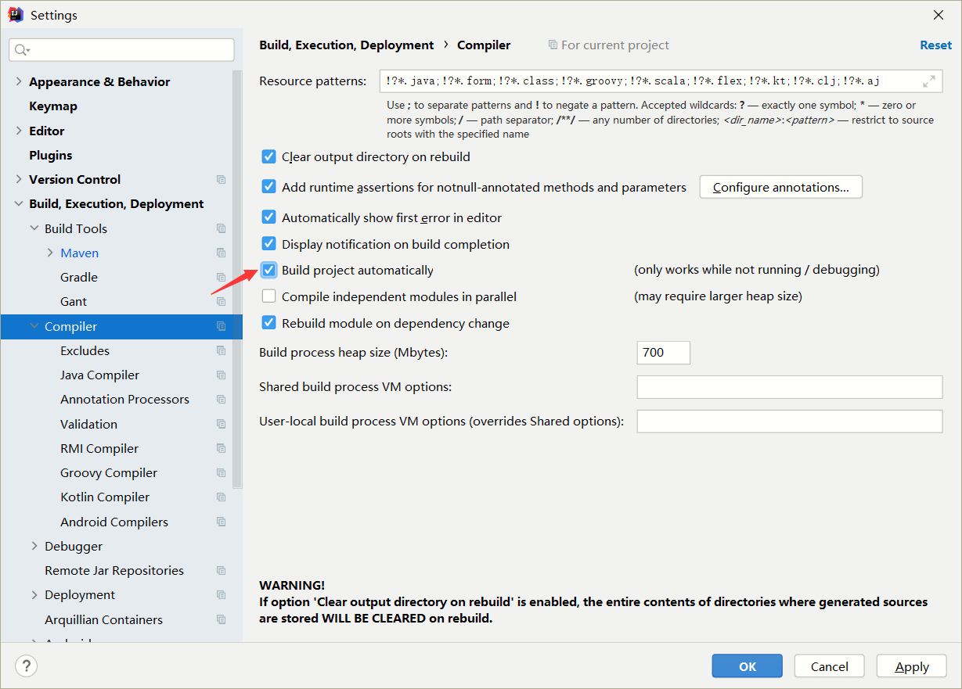Click the Configure annotations button
The height and width of the screenshot is (689, 962).
[780, 187]
